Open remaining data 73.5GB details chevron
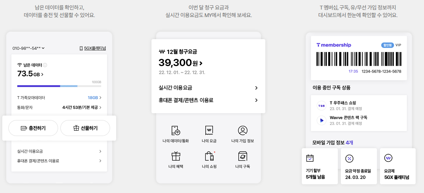Screen dimensions: 424x193 pos(42,74)
